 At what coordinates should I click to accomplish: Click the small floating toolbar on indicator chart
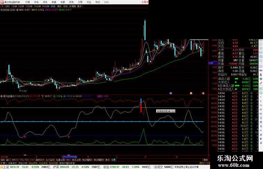(x=166, y=111)
